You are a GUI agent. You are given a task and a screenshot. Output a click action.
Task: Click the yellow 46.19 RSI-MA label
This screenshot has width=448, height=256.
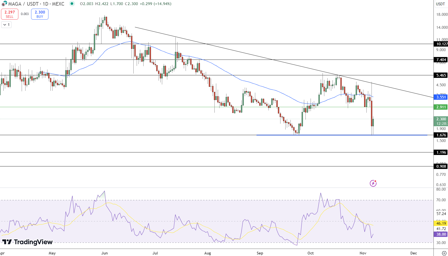pos(441,223)
